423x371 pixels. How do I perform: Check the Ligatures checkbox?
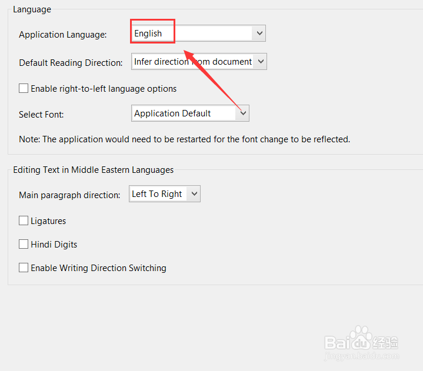coord(24,220)
